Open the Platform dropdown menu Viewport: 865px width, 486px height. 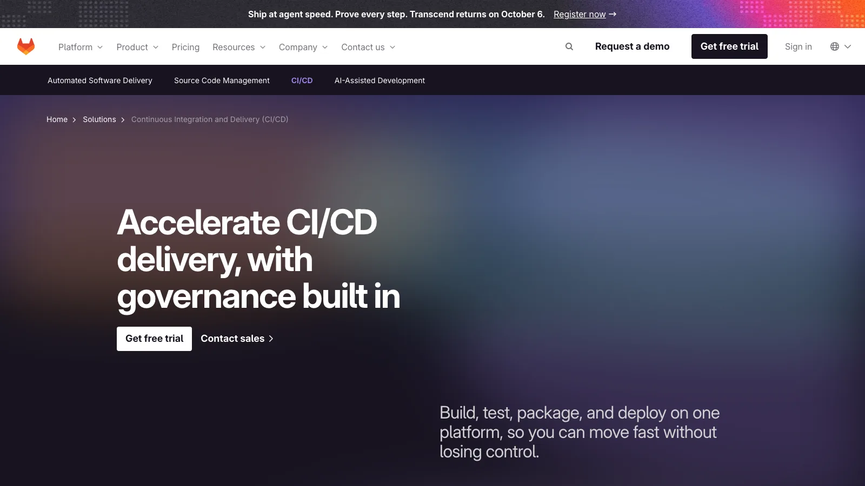click(x=81, y=47)
